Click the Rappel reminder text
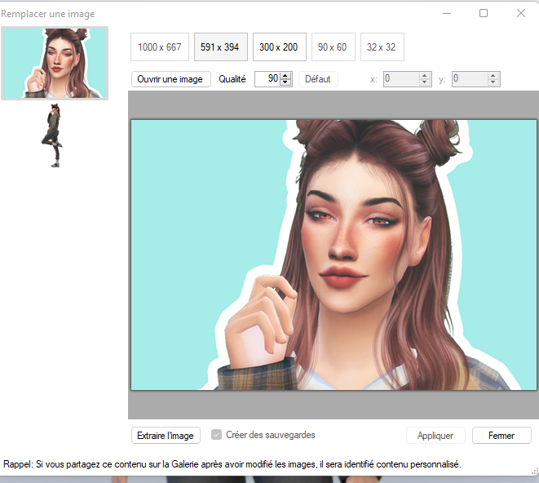Screen dimensions: 539x483 coord(232,464)
